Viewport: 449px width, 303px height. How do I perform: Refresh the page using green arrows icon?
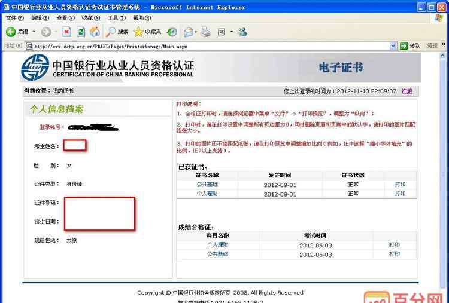[x=81, y=32]
